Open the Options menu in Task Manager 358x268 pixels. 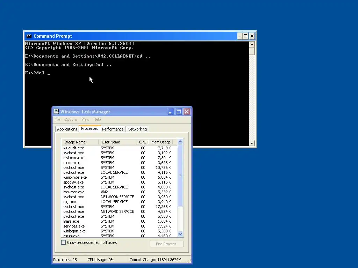tap(71, 119)
